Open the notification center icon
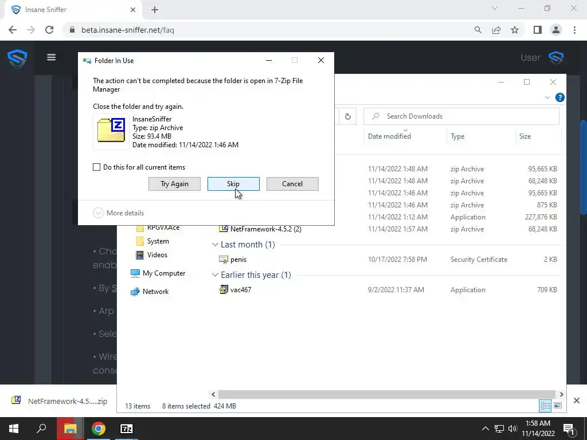Image resolution: width=587 pixels, height=440 pixels. [569, 429]
